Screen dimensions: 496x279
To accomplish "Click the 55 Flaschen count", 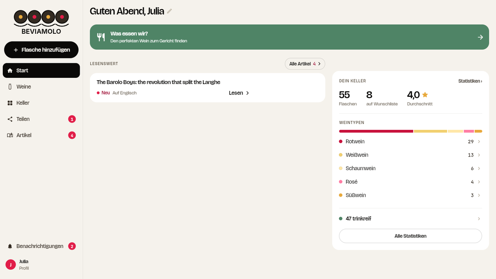I will [348, 98].
